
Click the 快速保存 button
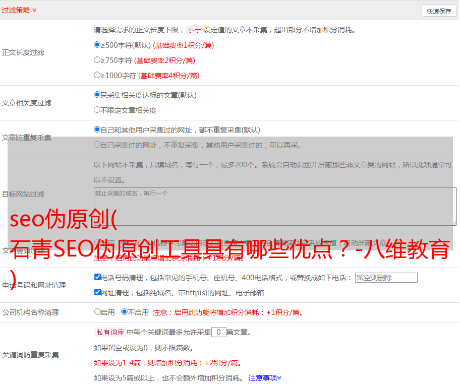[439, 11]
